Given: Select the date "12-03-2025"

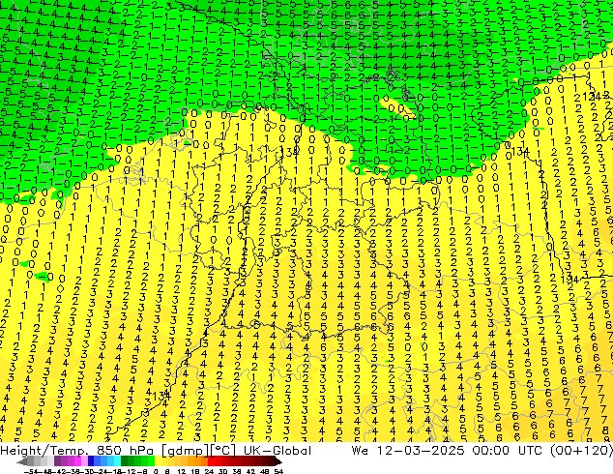Looking at the screenshot, I should coord(421,451).
